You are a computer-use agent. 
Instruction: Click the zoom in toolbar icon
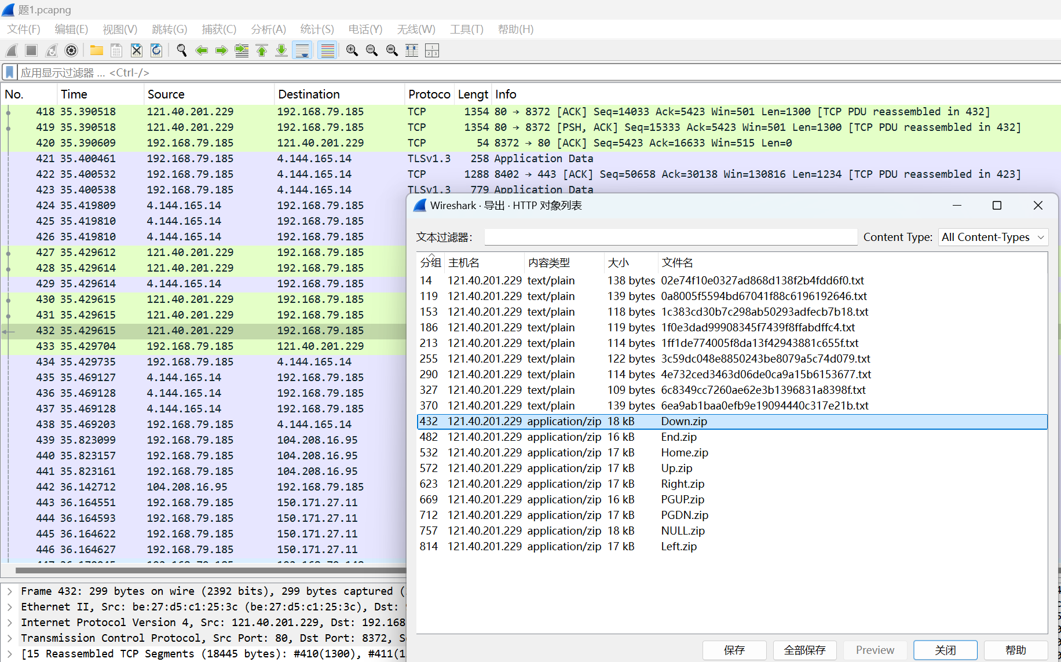352,50
